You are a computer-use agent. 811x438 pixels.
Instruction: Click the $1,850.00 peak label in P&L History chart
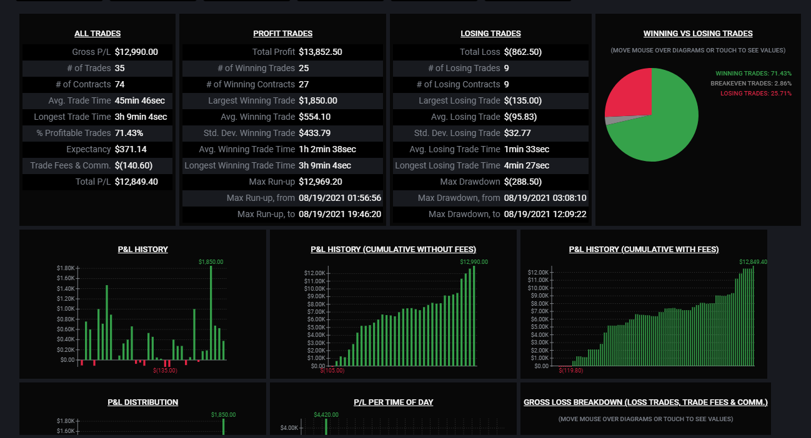(x=211, y=261)
